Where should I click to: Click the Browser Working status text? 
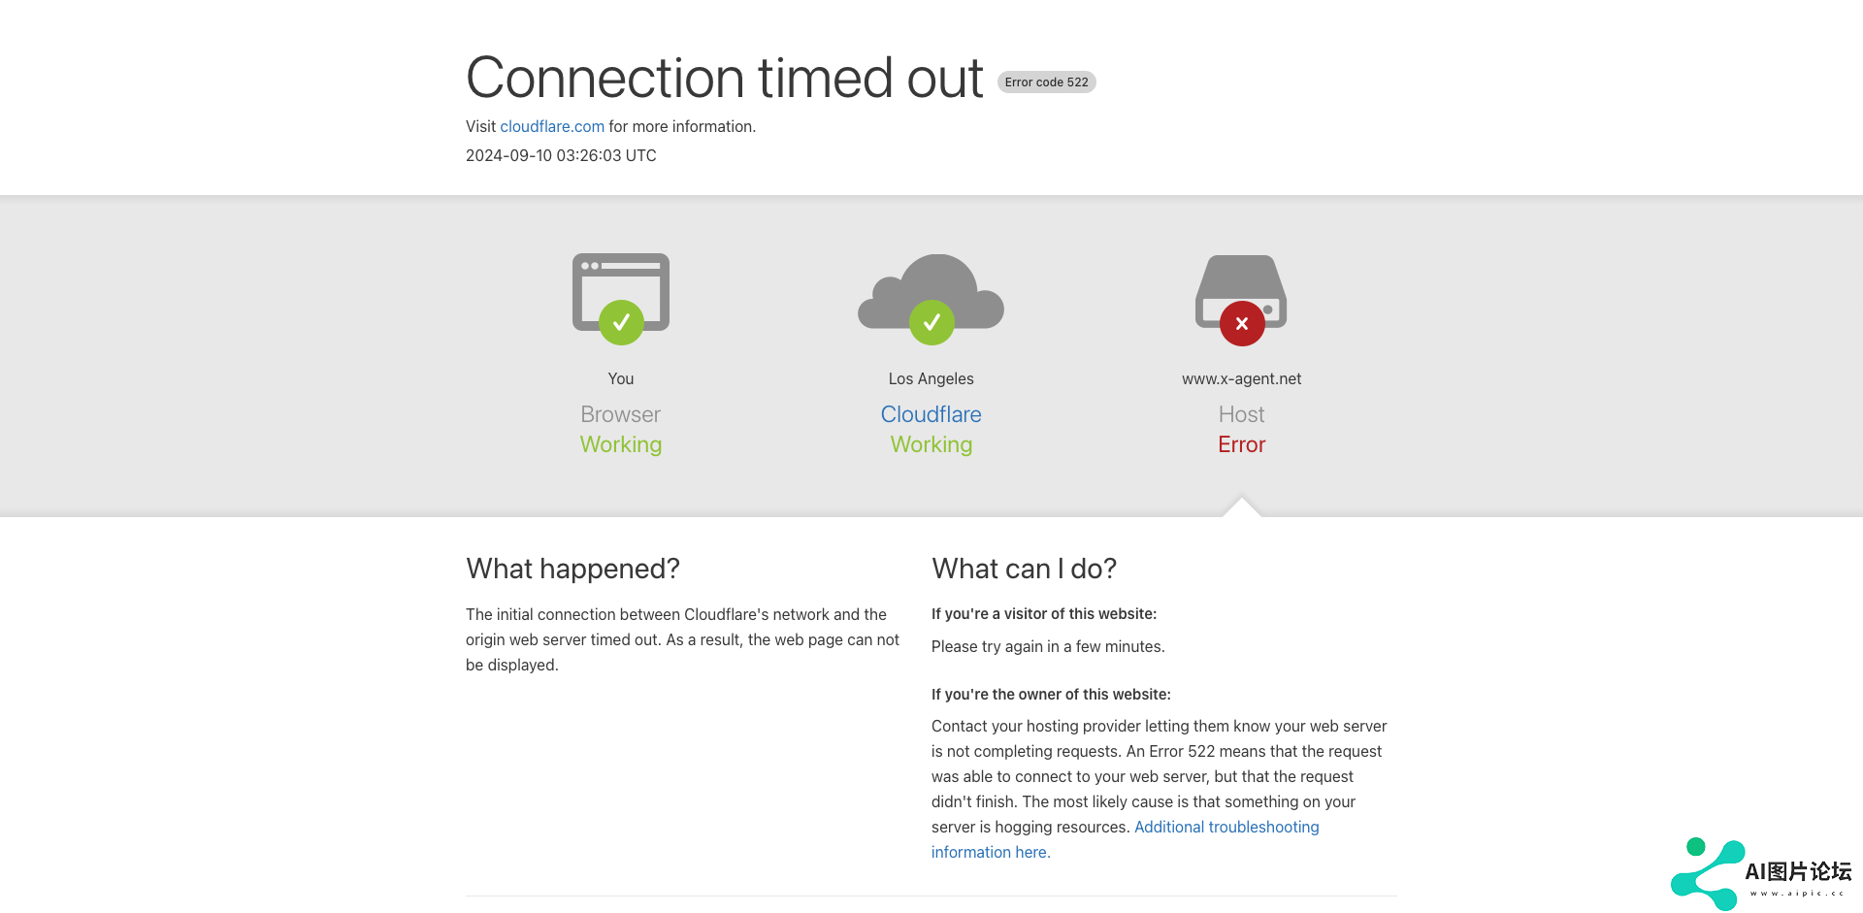tap(621, 444)
